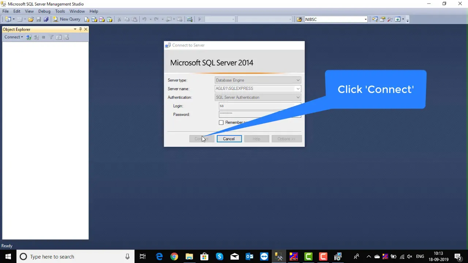Click the Login input field

click(260, 106)
